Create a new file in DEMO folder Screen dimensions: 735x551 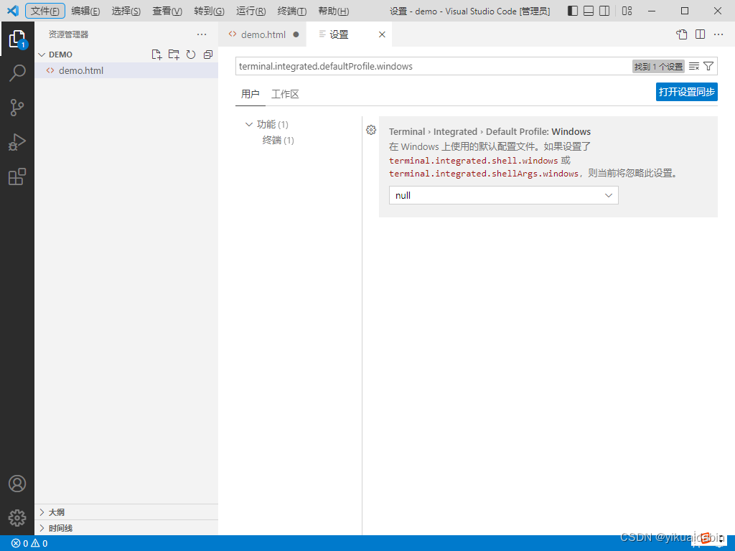[x=156, y=55]
